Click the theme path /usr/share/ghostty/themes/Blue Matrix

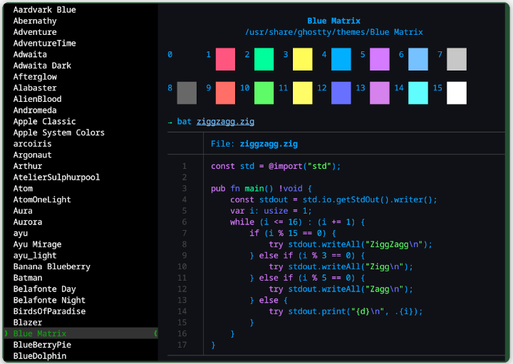click(333, 32)
